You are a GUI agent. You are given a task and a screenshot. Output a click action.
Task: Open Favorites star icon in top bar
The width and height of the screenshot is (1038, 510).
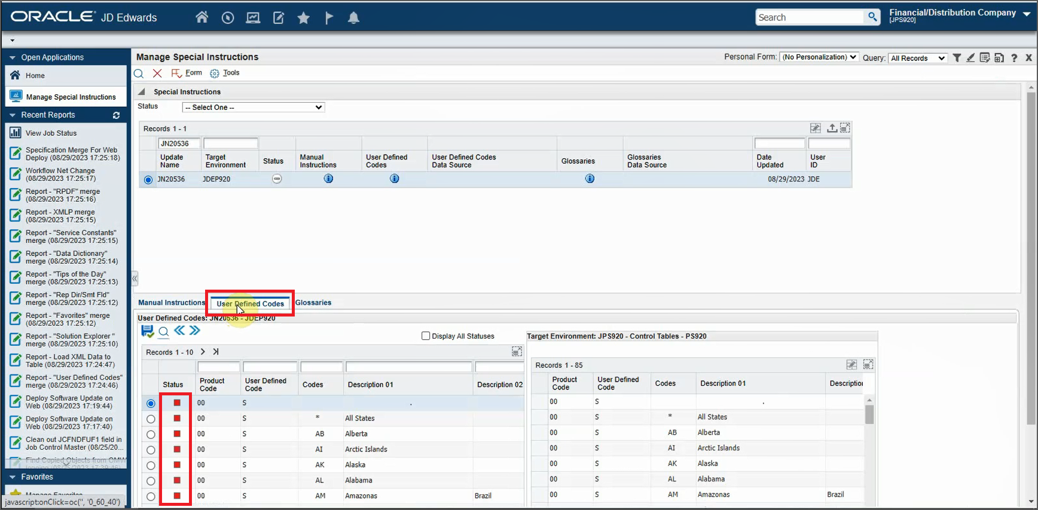(x=304, y=18)
